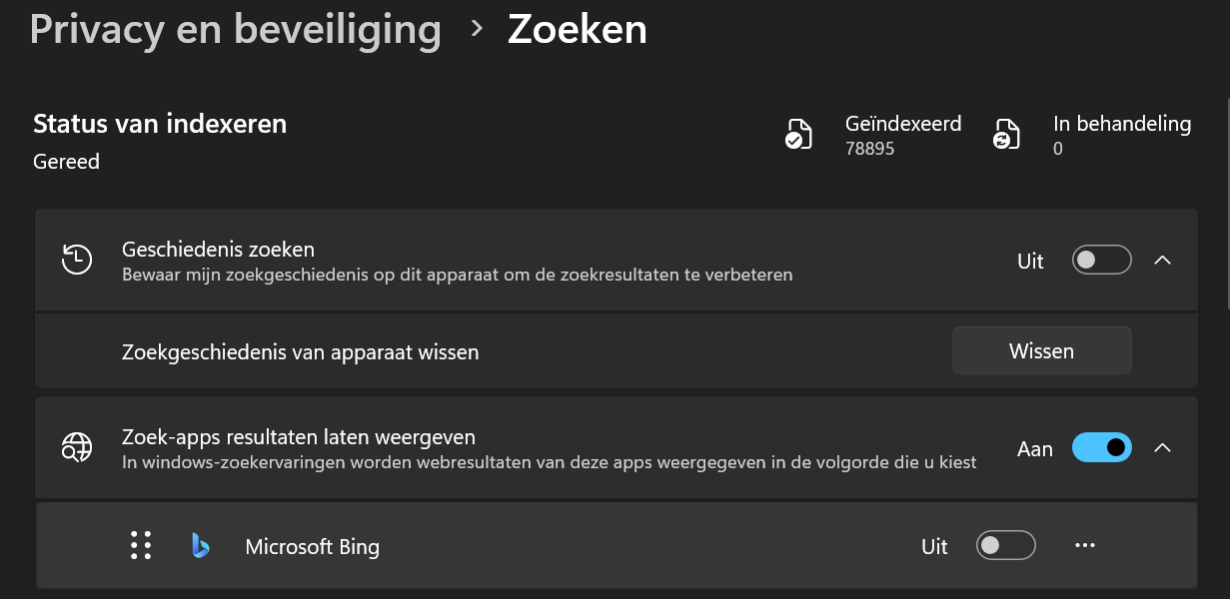Click the In behandeling sync document icon
Screen dimensions: 1230x599
[x=1005, y=134]
